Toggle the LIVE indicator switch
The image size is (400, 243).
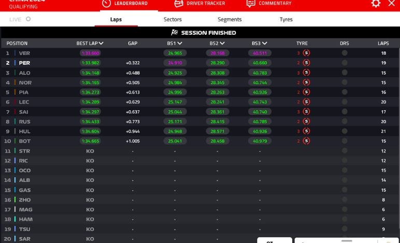[28, 19]
